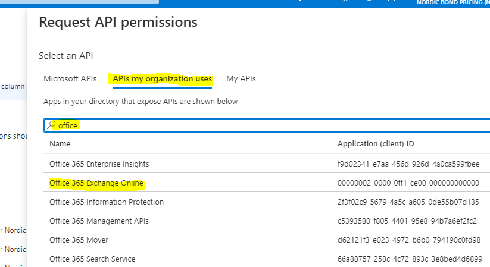The image size is (490, 267).
Task: Open Office 365 Information Protection
Action: (107, 202)
